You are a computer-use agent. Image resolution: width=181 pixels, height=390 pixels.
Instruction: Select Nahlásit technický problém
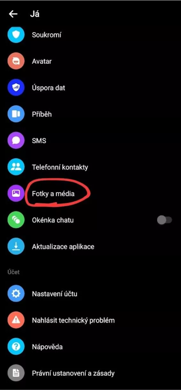[90, 320]
